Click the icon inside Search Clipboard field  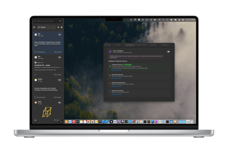point(60,21)
